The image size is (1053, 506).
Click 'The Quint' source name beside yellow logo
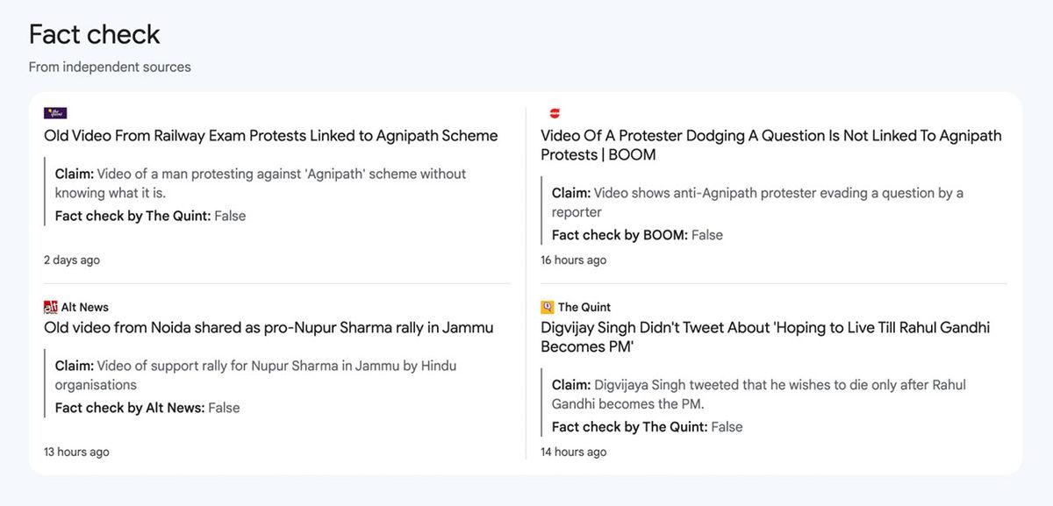pyautogui.click(x=584, y=307)
